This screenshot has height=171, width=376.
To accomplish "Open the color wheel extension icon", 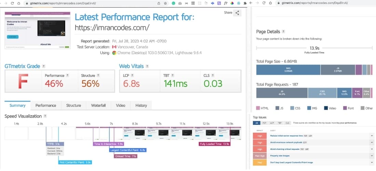I will pos(232,3).
